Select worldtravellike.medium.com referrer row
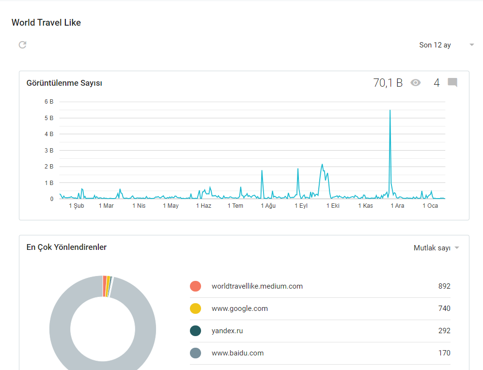This screenshot has height=370, width=483. [x=320, y=286]
